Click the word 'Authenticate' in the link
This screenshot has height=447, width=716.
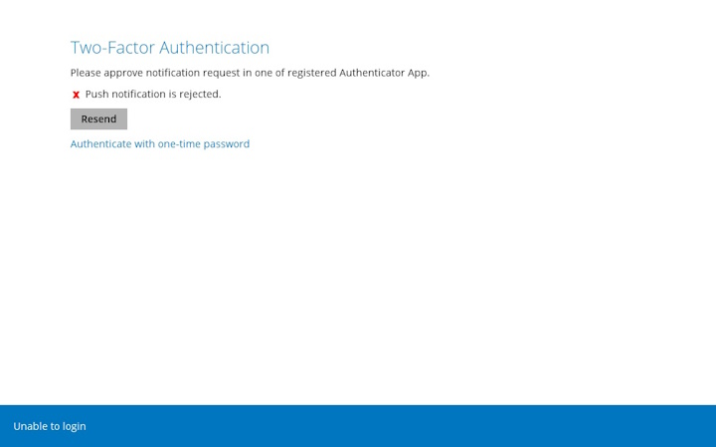click(100, 144)
